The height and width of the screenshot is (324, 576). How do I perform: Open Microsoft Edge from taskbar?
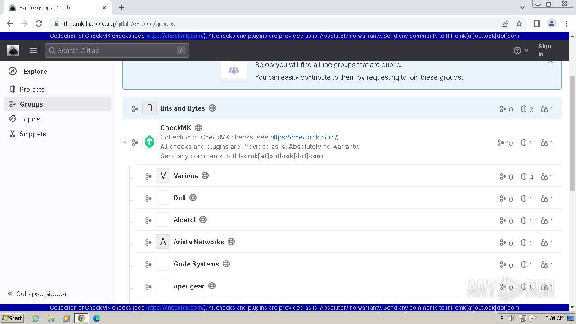[97, 318]
